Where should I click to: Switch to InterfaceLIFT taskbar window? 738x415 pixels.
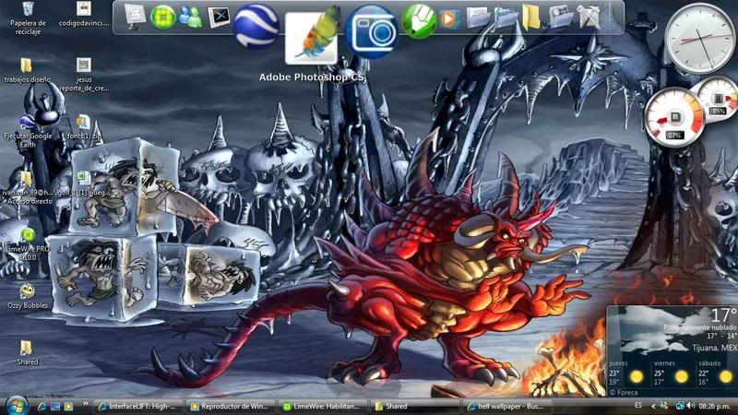coord(137,406)
